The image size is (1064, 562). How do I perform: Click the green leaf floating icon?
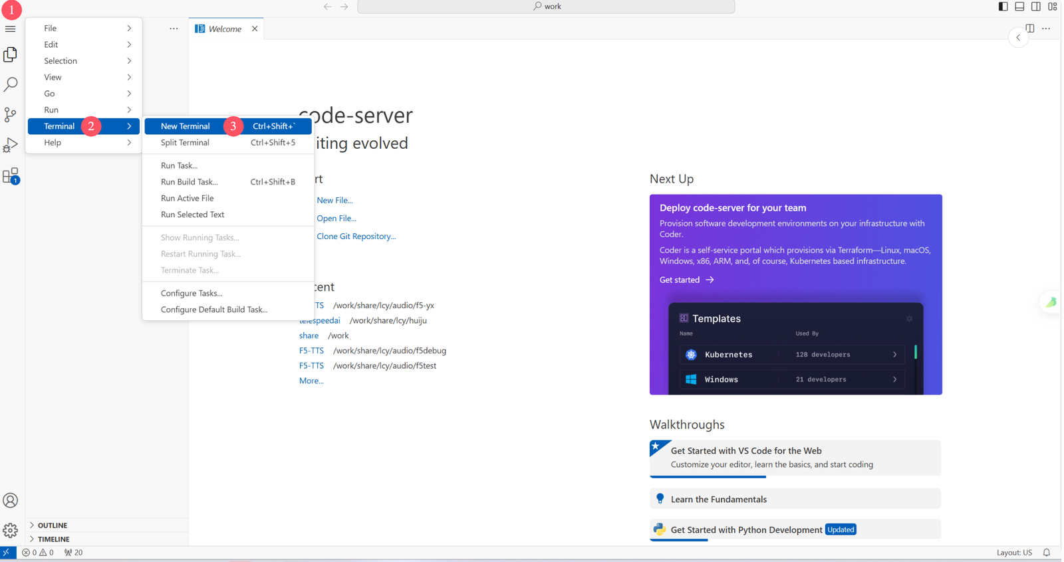coord(1051,302)
